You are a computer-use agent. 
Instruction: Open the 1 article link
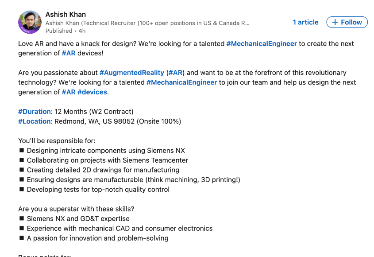(x=305, y=22)
